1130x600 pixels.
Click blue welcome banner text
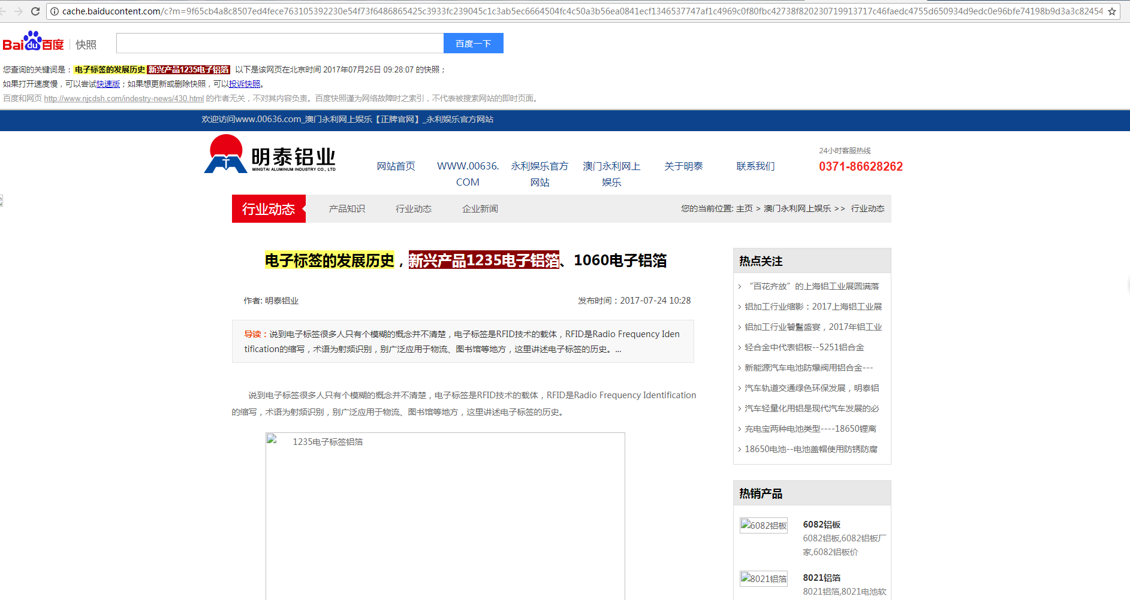[x=348, y=120]
